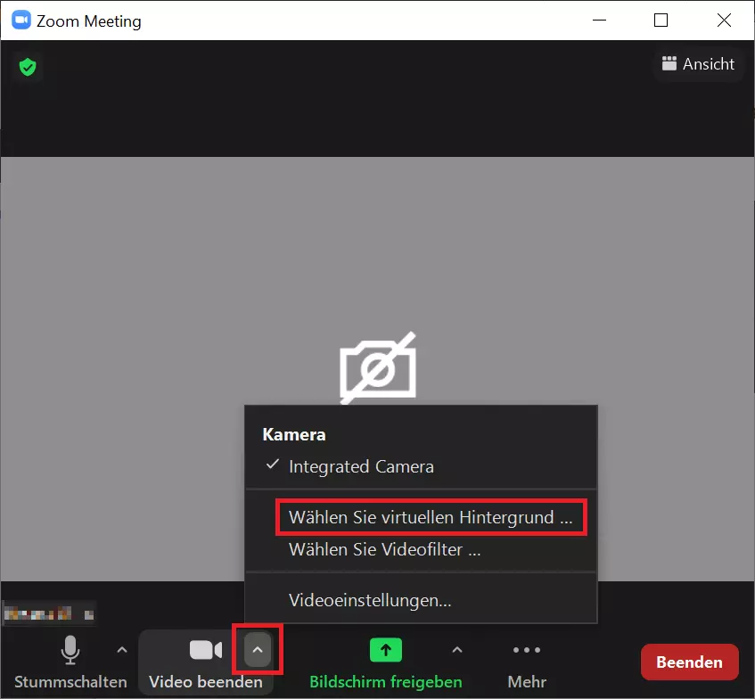The height and width of the screenshot is (699, 755).
Task: Click the Zoom logo in title bar
Action: [x=21, y=21]
